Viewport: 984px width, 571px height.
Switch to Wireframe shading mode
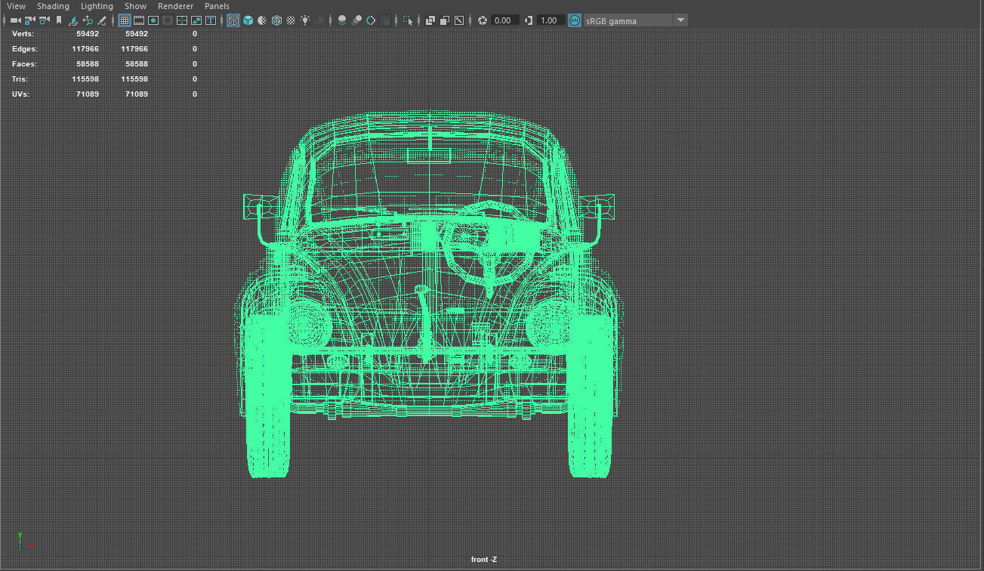pyautogui.click(x=234, y=20)
